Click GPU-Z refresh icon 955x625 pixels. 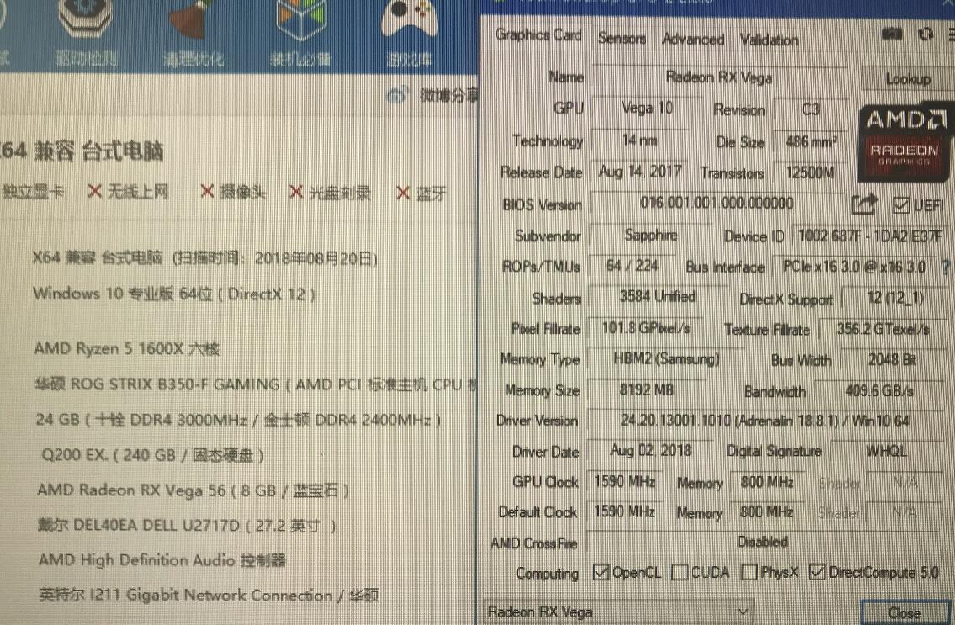(x=926, y=34)
